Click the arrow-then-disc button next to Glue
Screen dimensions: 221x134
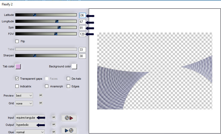[69, 130]
